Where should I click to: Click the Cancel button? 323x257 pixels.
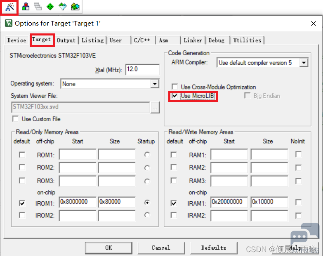click(x=161, y=248)
